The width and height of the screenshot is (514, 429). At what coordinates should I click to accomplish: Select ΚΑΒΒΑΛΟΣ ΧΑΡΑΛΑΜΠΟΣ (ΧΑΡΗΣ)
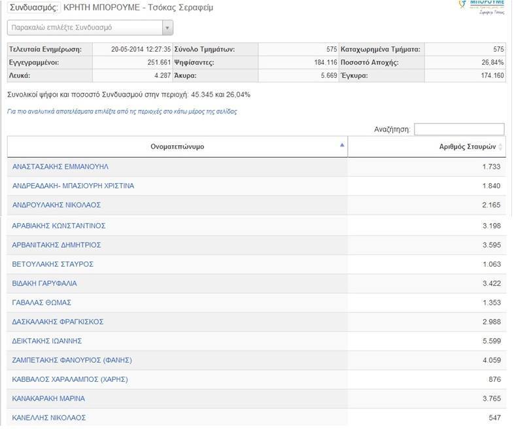click(70, 379)
